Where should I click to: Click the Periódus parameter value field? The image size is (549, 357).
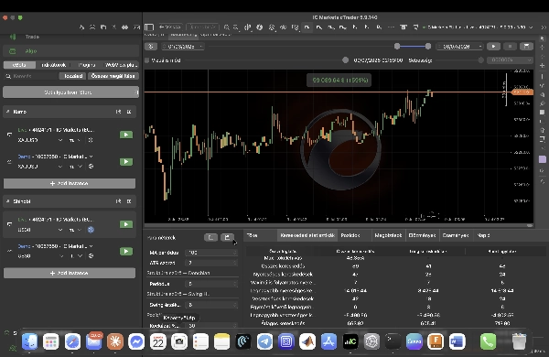click(211, 284)
